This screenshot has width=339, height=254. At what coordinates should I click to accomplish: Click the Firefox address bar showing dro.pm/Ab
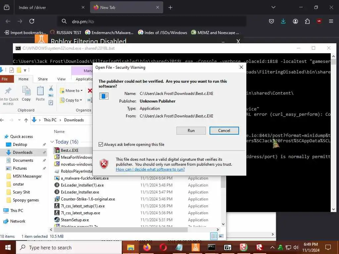pyautogui.click(x=151, y=21)
